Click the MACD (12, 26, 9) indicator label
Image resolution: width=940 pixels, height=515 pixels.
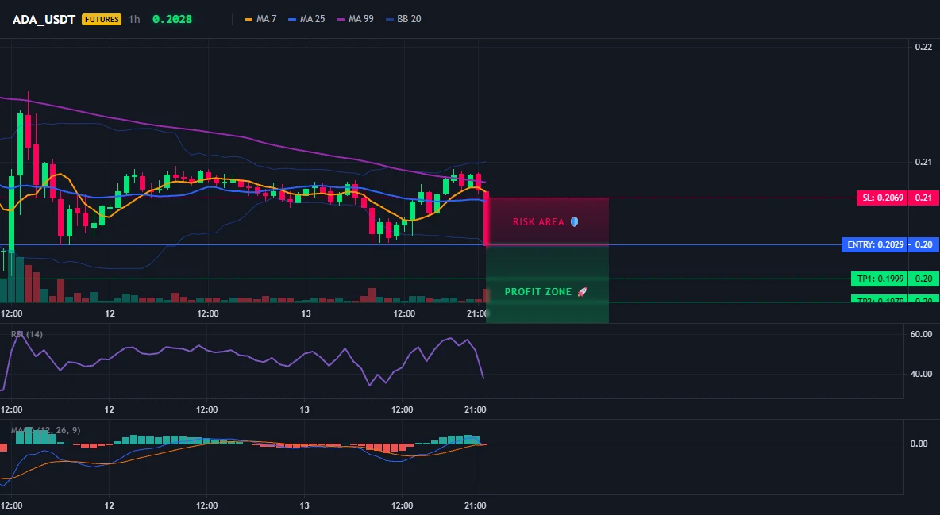tap(45, 430)
